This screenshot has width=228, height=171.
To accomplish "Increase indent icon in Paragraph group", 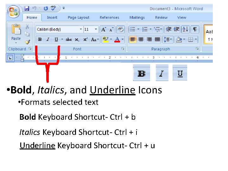I will coord(176,29).
